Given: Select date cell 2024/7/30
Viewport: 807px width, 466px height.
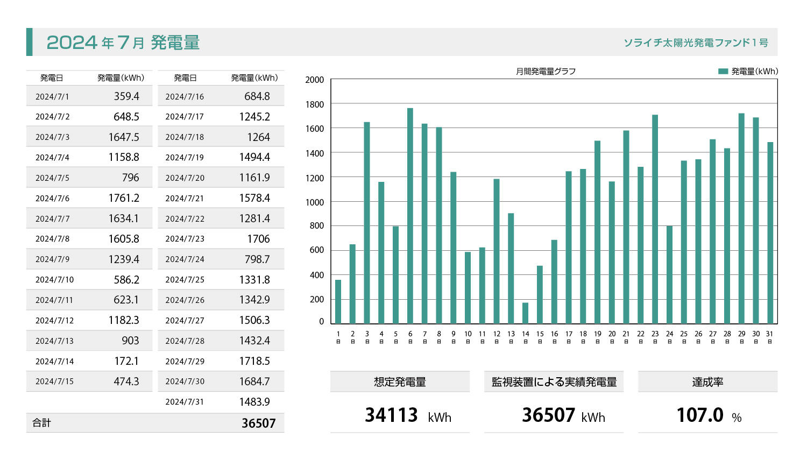Looking at the screenshot, I should pyautogui.click(x=185, y=382).
